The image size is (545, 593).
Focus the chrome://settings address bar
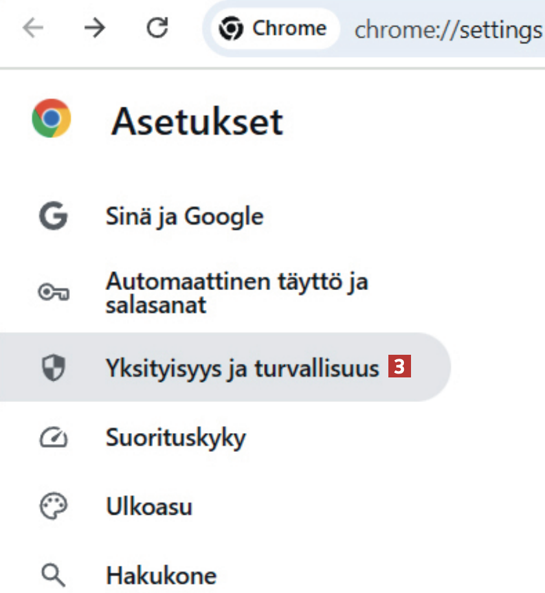point(448,30)
